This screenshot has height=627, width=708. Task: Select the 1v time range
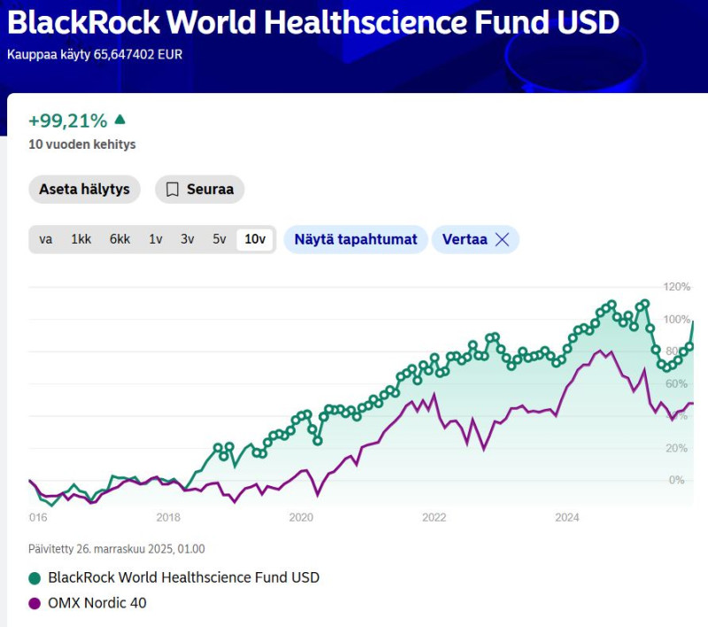[155, 238]
